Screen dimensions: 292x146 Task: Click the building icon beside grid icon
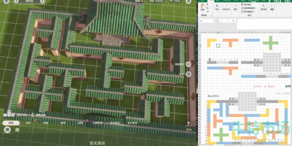[17, 129]
